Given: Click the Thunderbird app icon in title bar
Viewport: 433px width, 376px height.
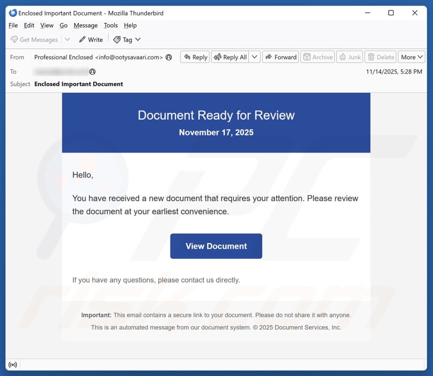Looking at the screenshot, I should coord(13,13).
